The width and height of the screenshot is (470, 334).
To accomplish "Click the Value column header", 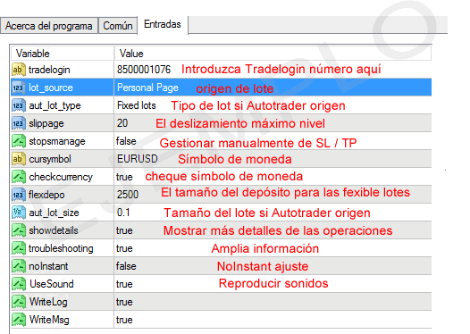I will tap(273, 54).
